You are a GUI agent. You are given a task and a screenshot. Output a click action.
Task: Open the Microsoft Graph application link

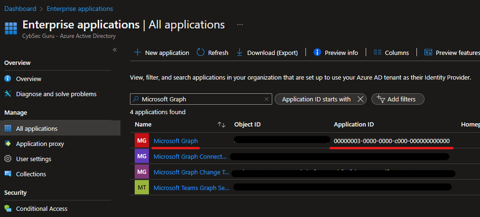(176, 141)
